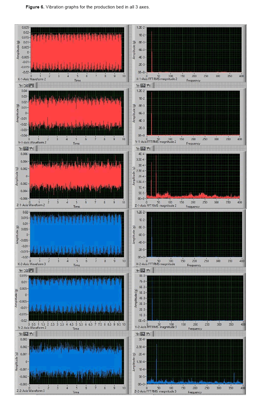This screenshot has height=412, width=269.
Task: Click zoom magnifier above Y-1-Axis FFT graph
Action: click(143, 85)
